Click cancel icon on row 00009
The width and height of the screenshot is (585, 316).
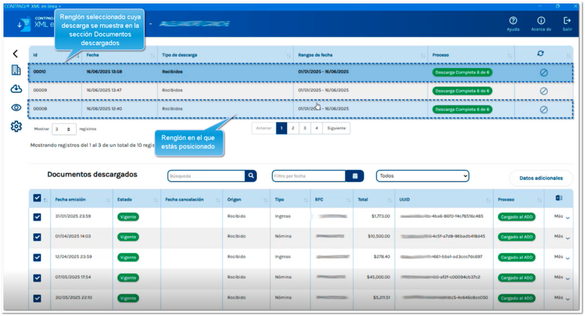[x=543, y=91]
